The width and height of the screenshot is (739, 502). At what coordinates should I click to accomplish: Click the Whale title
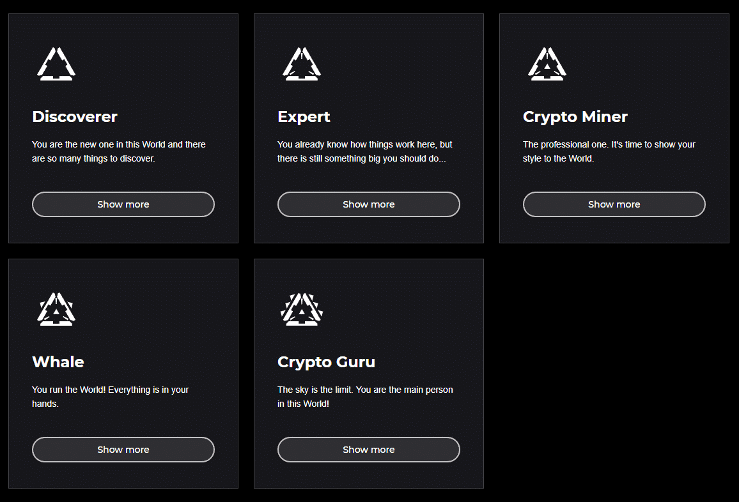pyautogui.click(x=58, y=362)
